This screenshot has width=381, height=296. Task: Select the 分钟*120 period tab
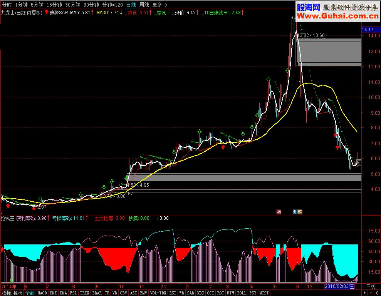point(112,5)
